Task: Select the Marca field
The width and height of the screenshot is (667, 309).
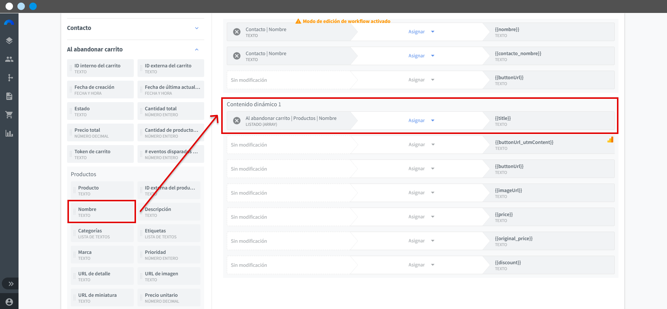Action: tap(102, 255)
